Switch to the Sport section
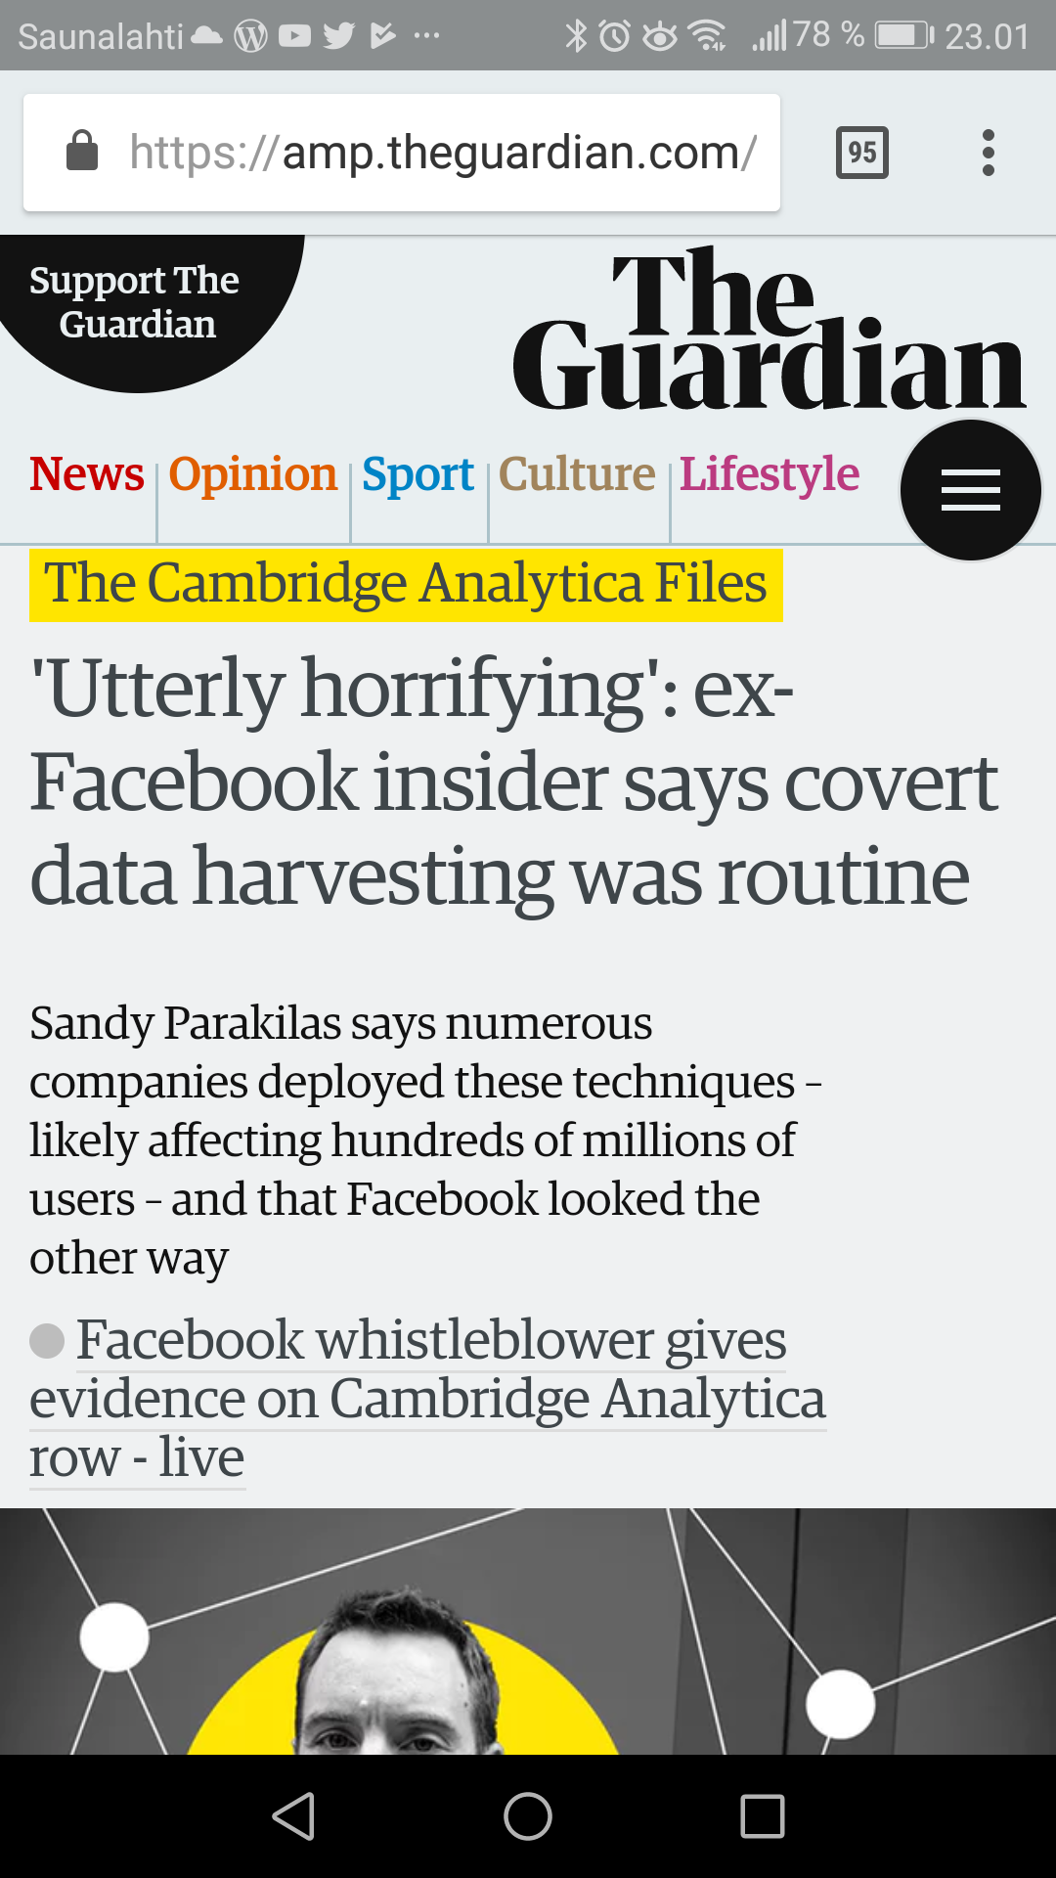 coord(418,474)
